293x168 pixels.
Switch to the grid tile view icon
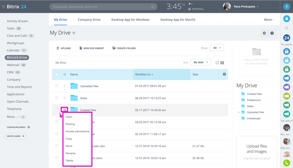(217, 63)
